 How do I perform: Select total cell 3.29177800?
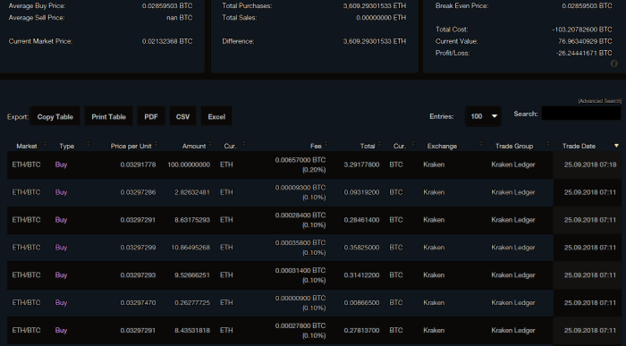tap(361, 165)
